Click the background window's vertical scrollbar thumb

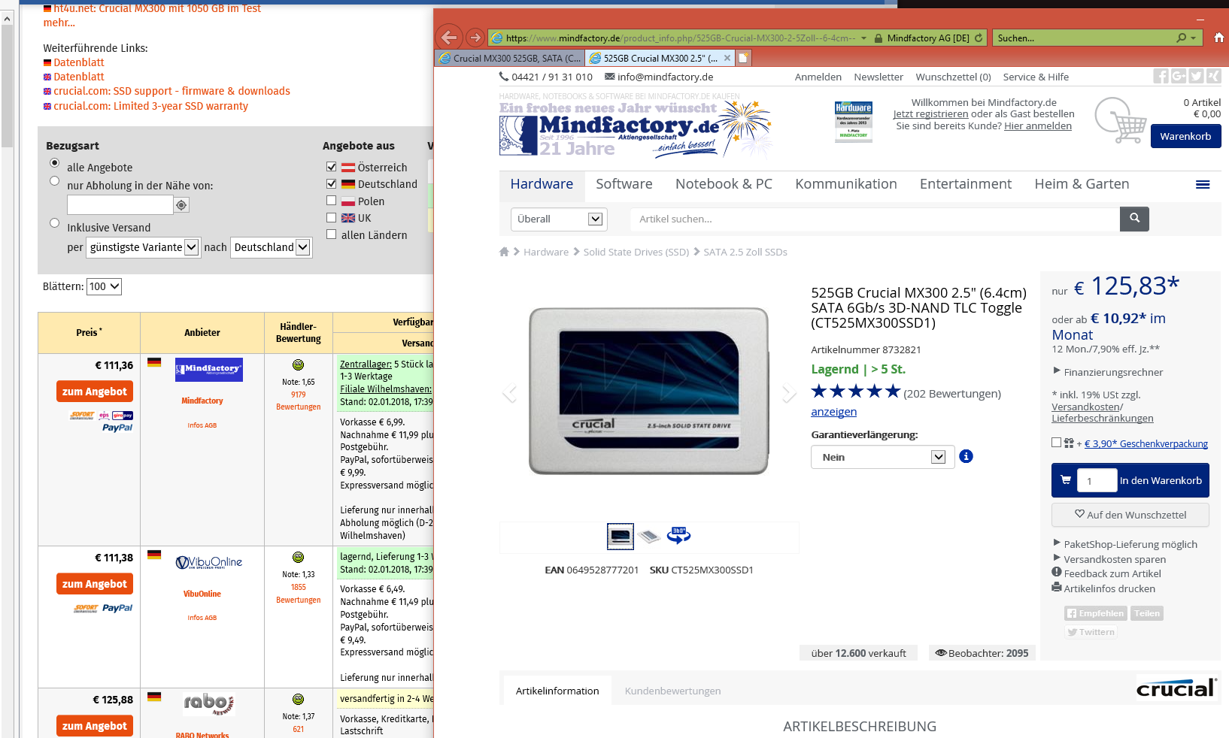pyautogui.click(x=8, y=86)
